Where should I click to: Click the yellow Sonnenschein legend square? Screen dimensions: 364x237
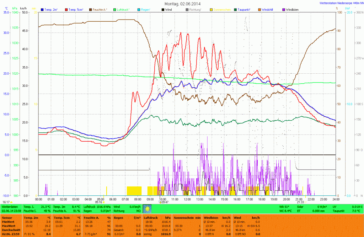[x=211, y=9]
